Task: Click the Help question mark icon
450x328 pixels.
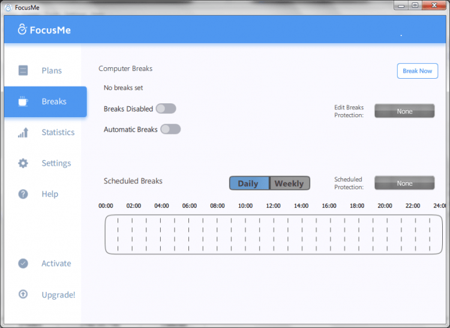Action: [23, 194]
